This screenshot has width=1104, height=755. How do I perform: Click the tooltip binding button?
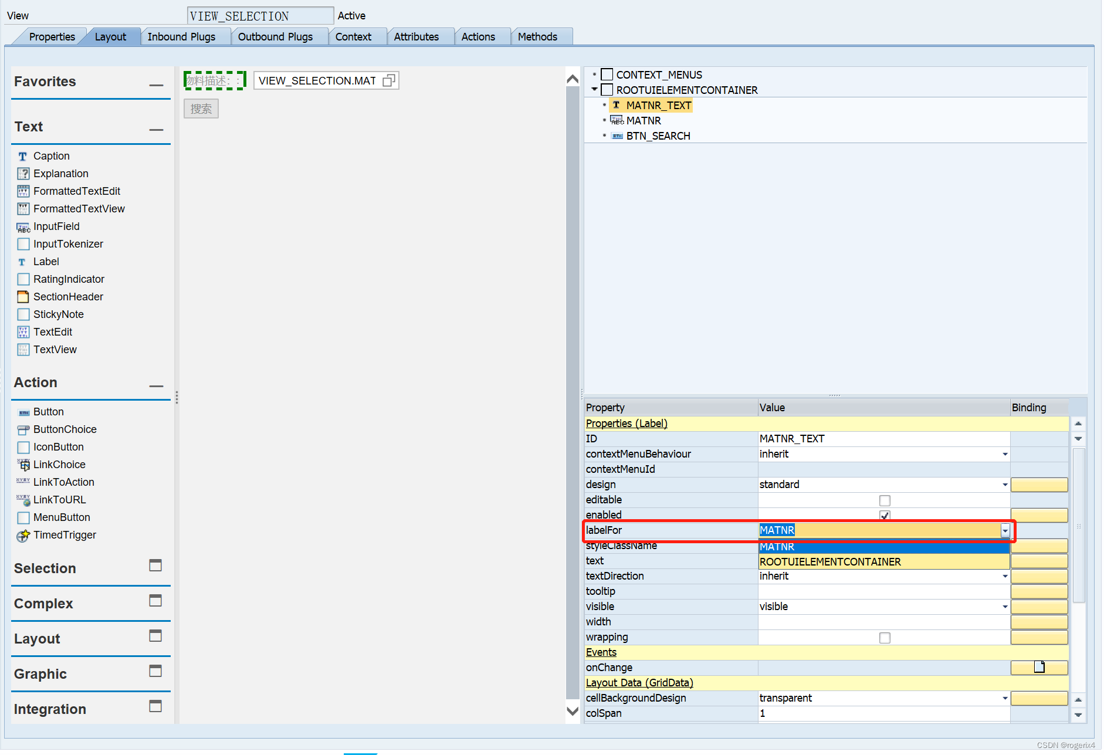coord(1039,591)
